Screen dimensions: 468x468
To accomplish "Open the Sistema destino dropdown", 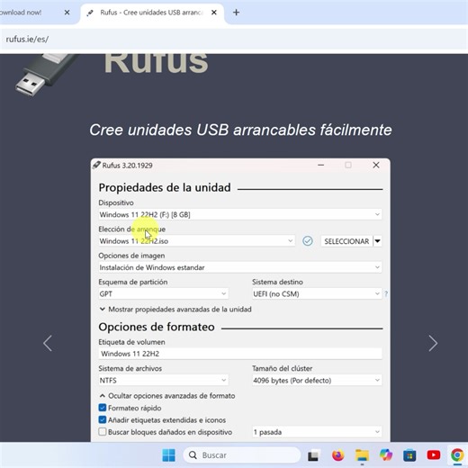I will pyautogui.click(x=317, y=293).
